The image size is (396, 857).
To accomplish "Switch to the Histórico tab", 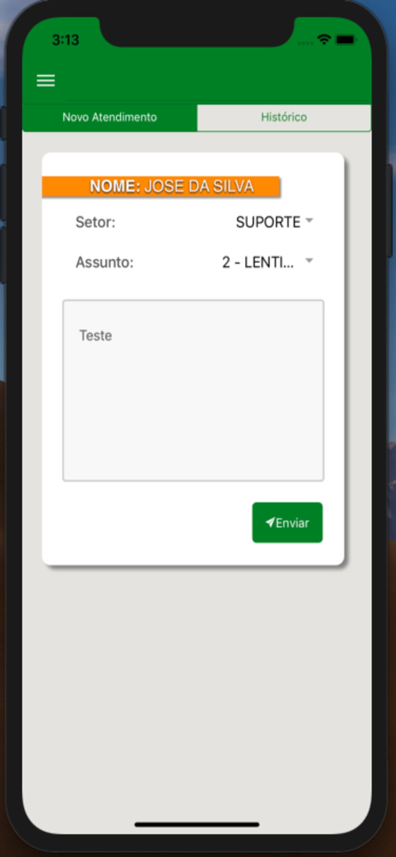I will click(x=284, y=117).
